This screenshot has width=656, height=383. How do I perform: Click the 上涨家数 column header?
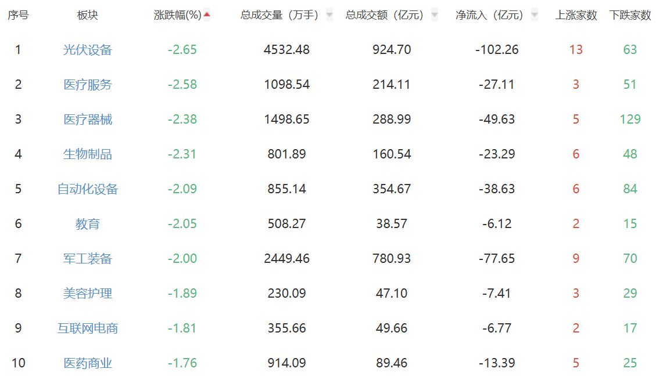[x=576, y=15]
